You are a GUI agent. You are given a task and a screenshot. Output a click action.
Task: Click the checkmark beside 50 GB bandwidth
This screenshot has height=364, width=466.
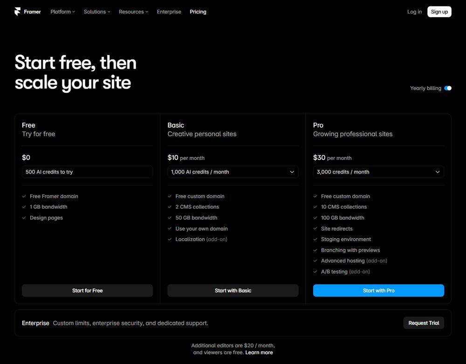tap(170, 218)
